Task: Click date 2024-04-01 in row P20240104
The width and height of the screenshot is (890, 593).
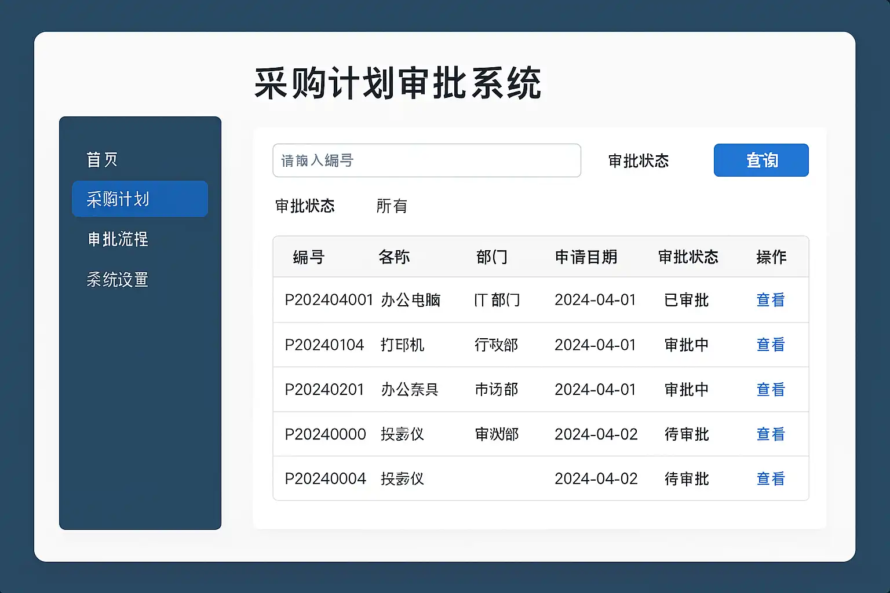Action: (595, 345)
